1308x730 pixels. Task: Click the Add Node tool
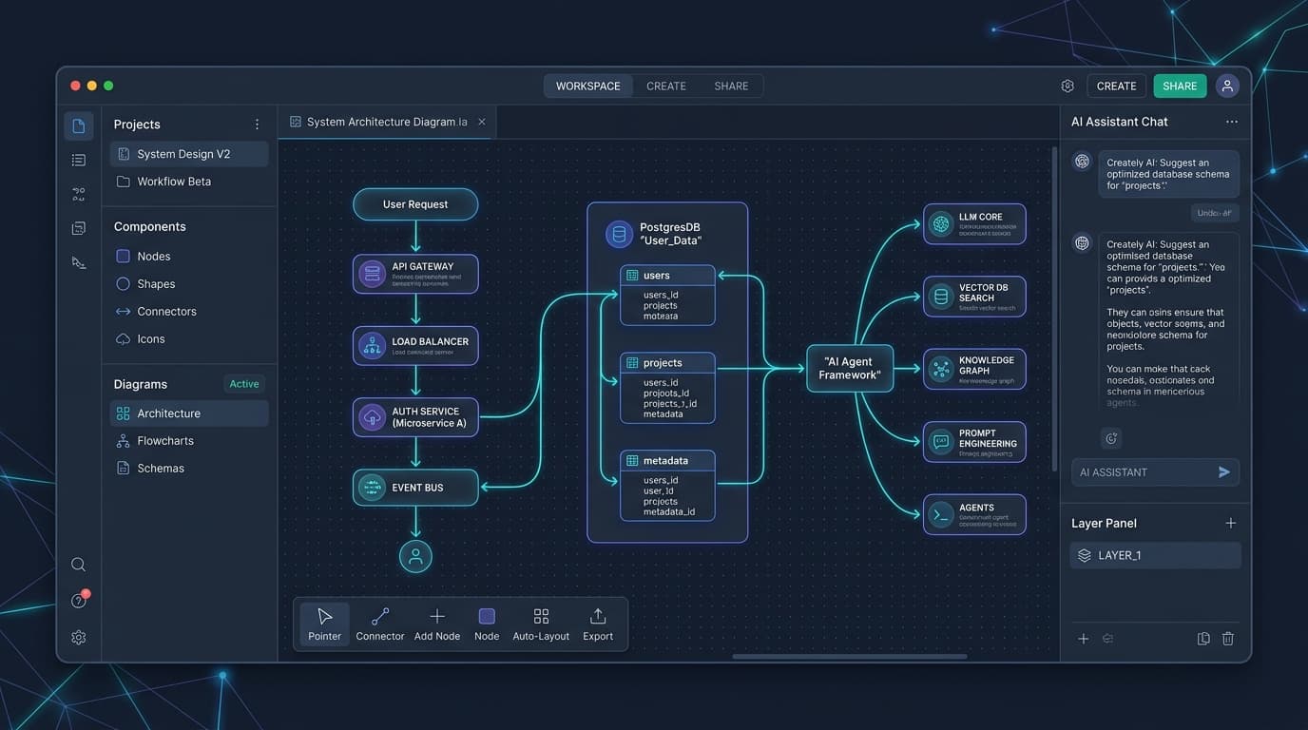(437, 624)
